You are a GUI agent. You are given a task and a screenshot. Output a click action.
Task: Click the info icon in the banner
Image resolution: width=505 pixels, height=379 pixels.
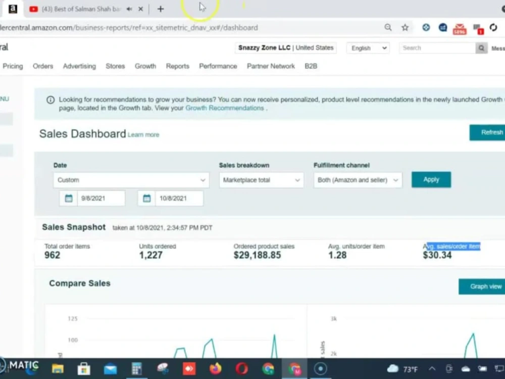click(50, 100)
